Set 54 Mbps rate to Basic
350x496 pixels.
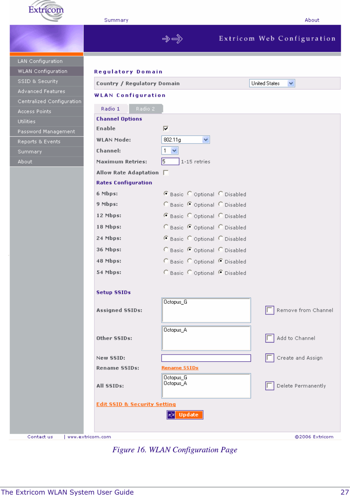click(166, 272)
